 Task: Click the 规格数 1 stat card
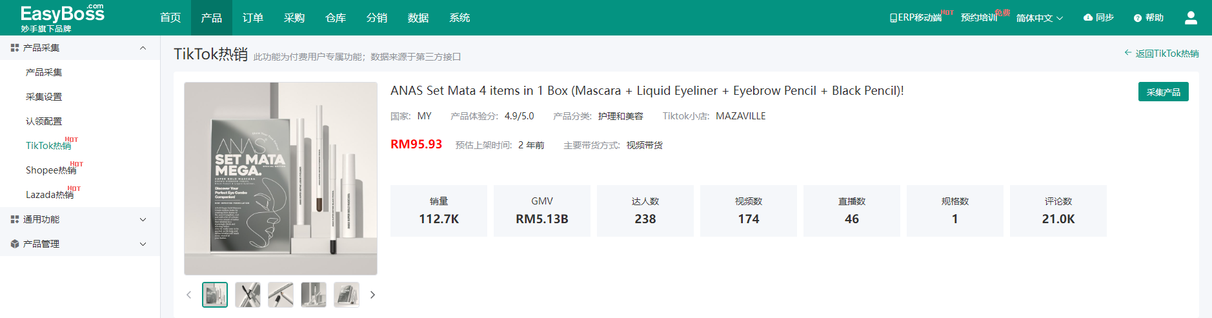(955, 211)
